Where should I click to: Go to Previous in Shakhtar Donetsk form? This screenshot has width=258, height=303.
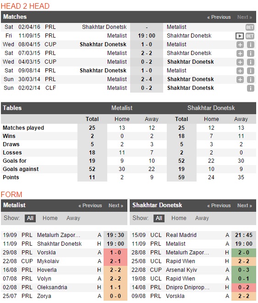pyautogui.click(x=219, y=205)
